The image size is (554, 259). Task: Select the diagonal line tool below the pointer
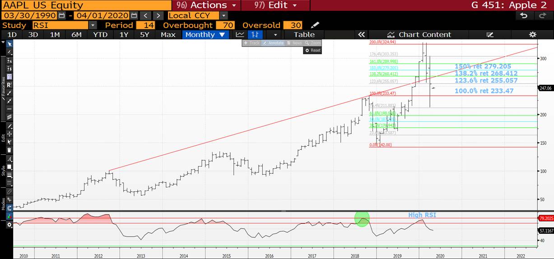pyautogui.click(x=10, y=52)
